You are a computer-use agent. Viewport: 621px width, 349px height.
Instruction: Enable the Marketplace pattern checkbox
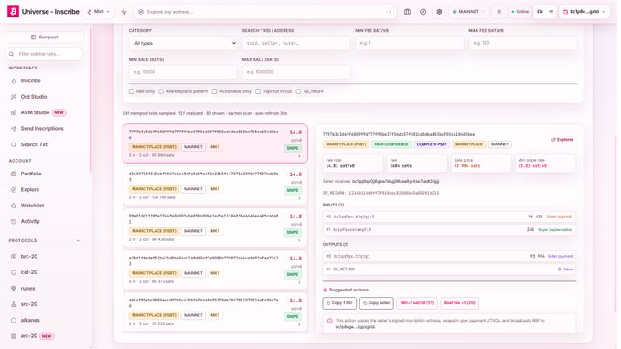pyautogui.click(x=161, y=91)
